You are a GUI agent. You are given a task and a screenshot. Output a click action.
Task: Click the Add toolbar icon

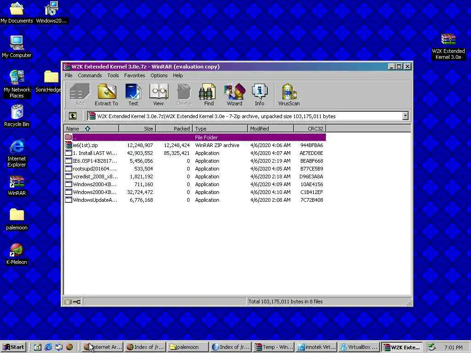point(80,95)
